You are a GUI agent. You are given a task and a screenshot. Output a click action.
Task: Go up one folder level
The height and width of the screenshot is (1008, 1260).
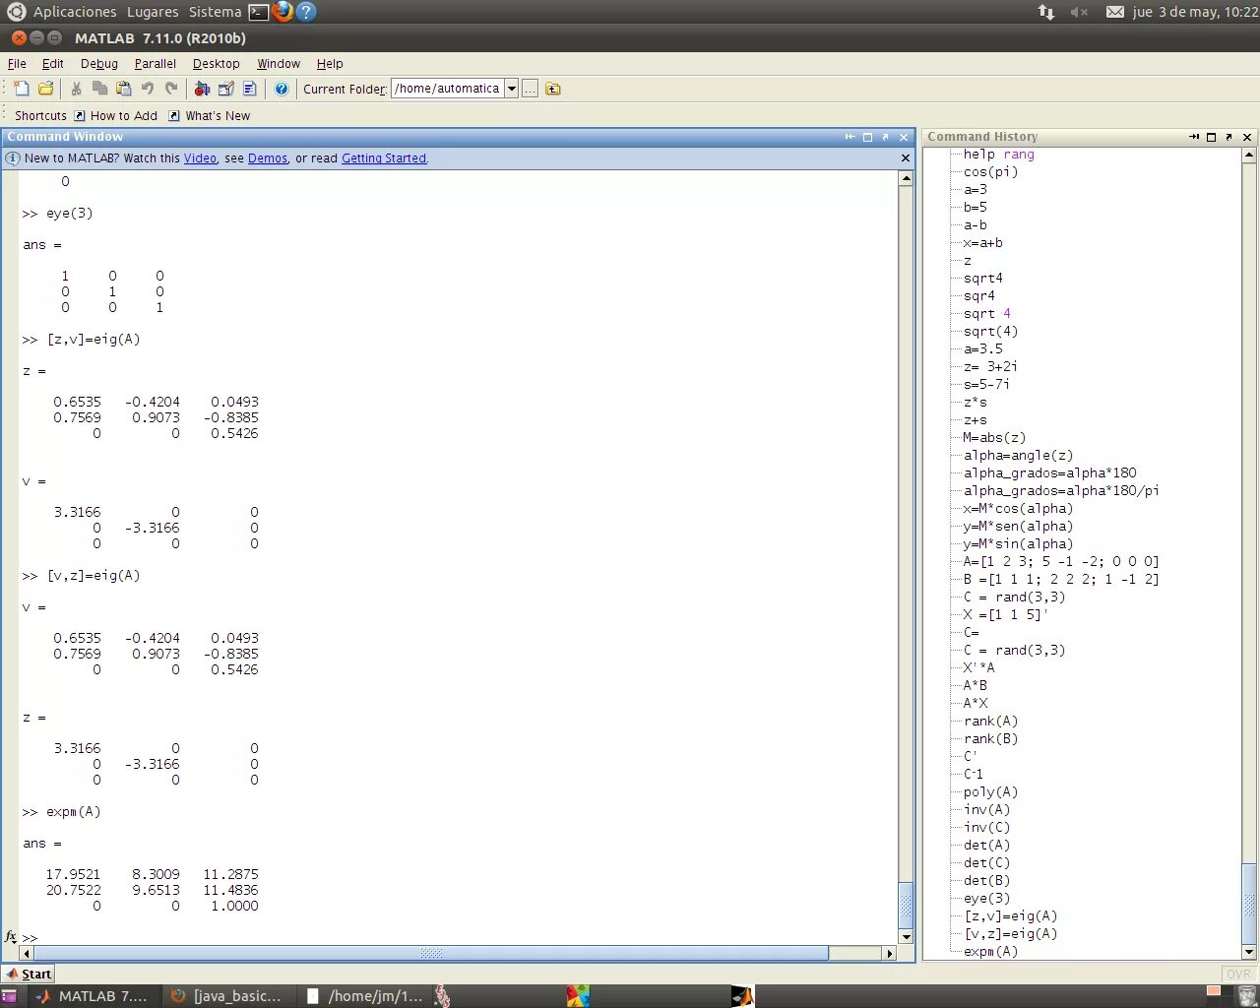pos(552,89)
